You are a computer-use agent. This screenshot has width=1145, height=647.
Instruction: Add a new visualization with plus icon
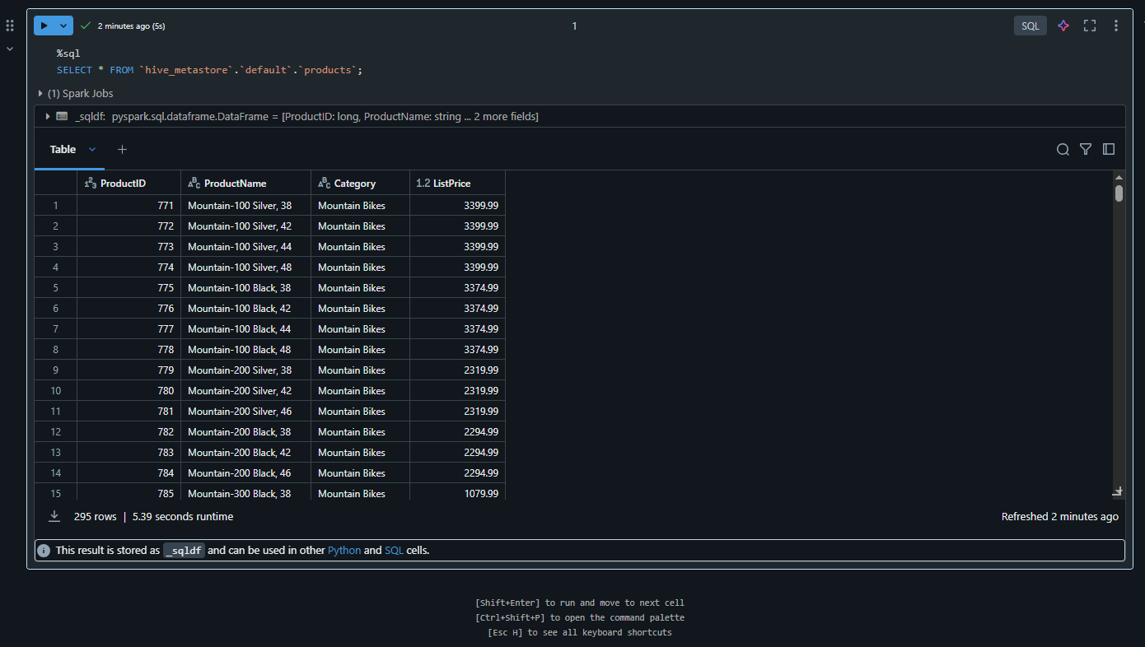coord(122,149)
